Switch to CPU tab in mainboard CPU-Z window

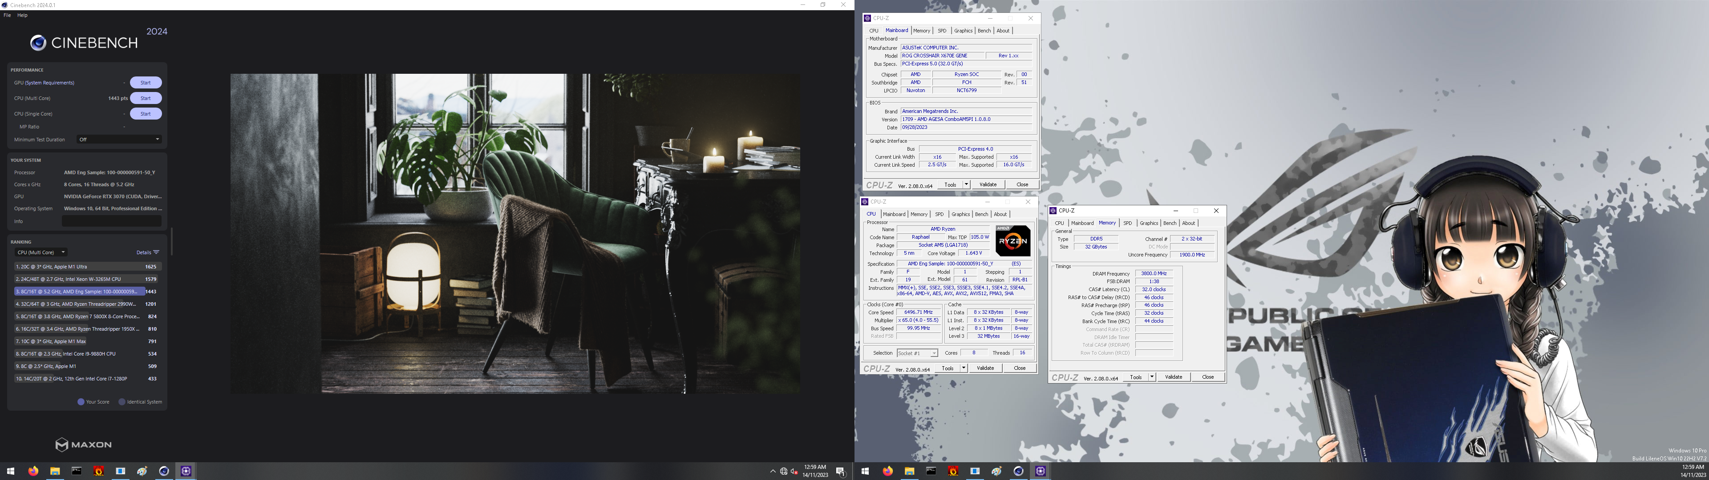point(874,31)
